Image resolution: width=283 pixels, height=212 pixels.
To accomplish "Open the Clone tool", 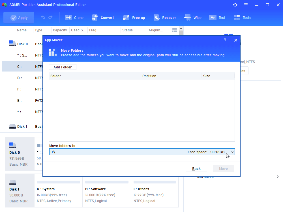I will point(74,18).
